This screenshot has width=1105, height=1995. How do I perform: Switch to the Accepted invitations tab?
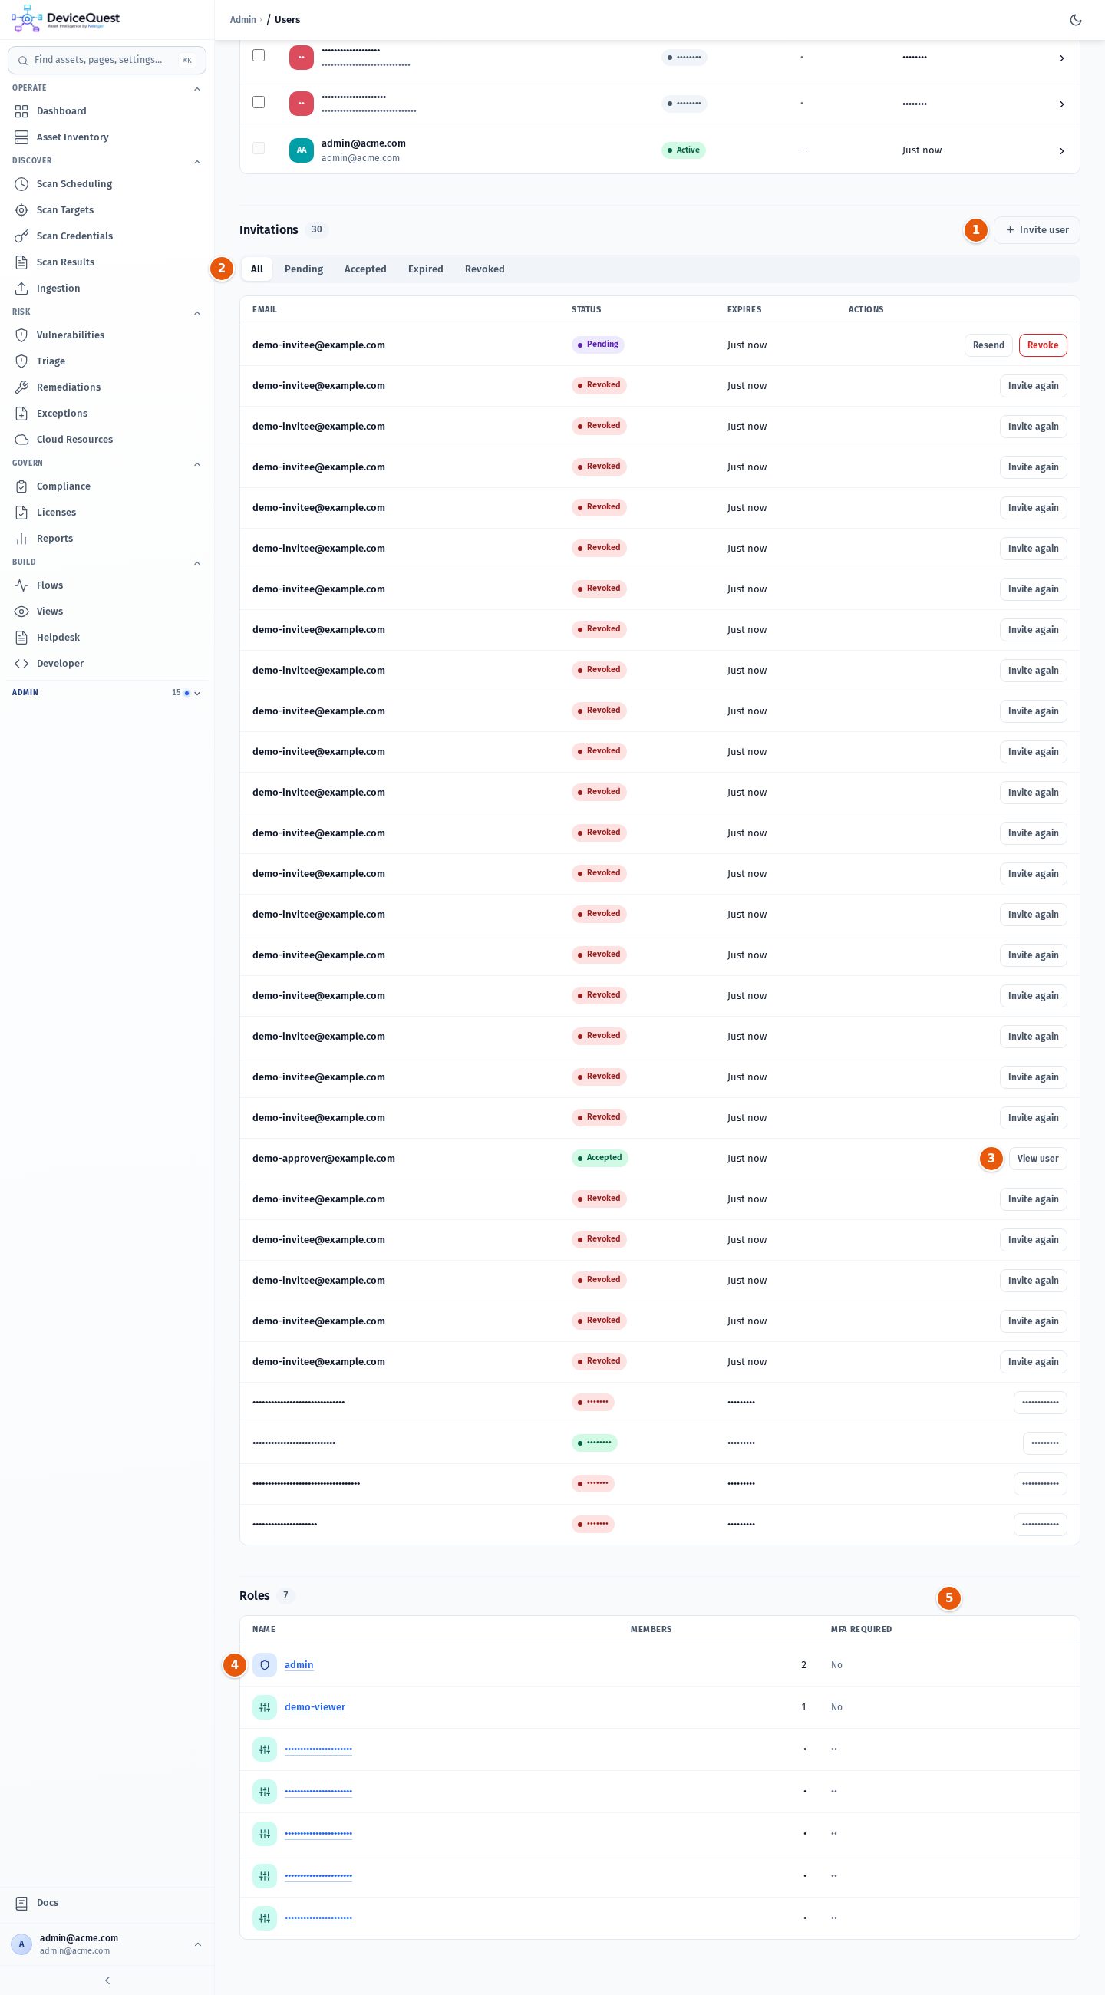pos(364,269)
